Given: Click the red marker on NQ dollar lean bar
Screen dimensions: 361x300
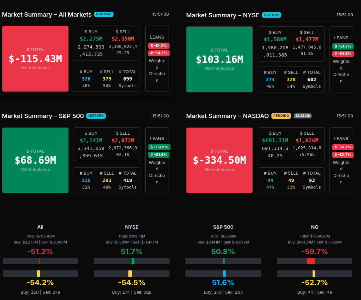Looking at the screenshot, I should tap(311, 261).
